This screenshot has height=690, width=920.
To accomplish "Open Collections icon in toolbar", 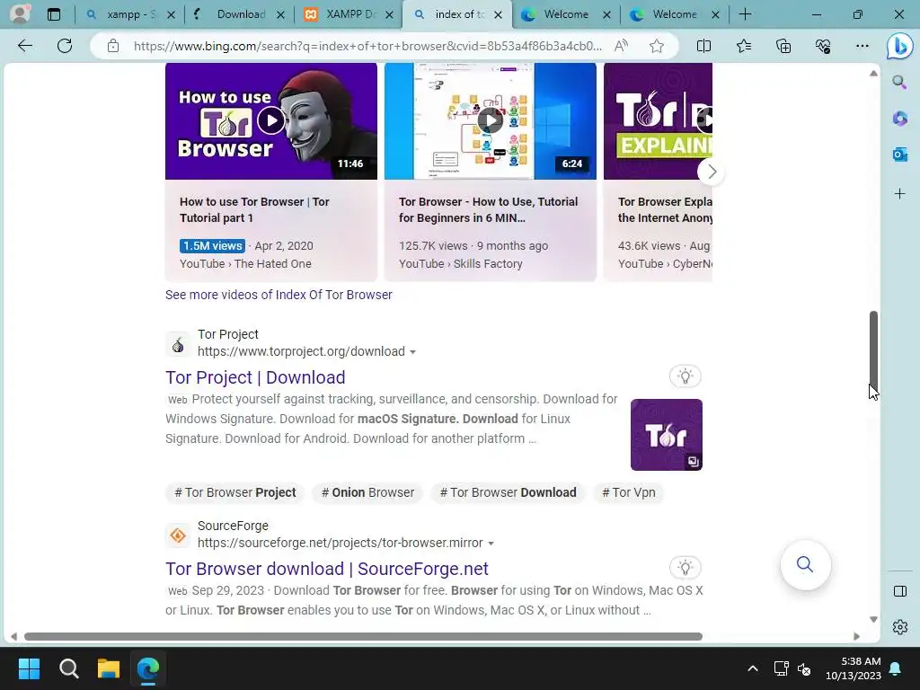I will click(783, 46).
